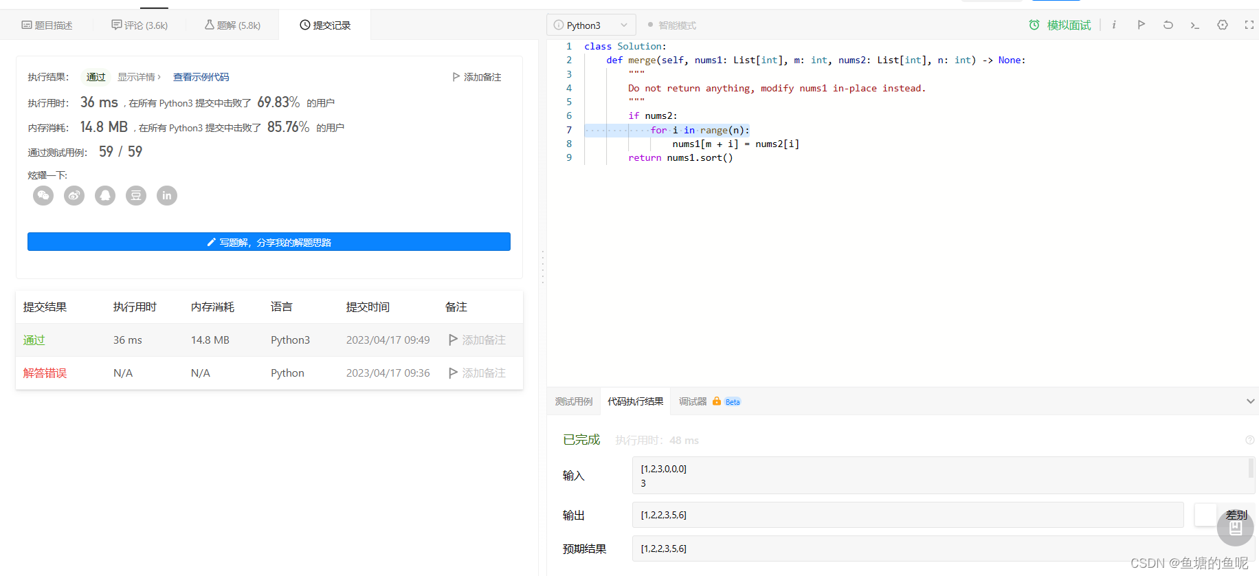Viewport: 1259px width, 576px height.
Task: Click the 提交结果 column header
Action: click(x=45, y=307)
